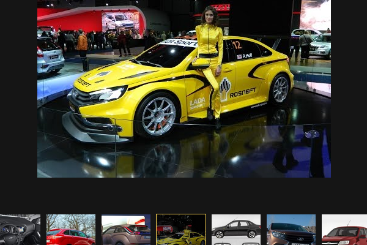The width and height of the screenshot is (367, 245).
Task: Select the brown Lada front-view thumbnail
Action: point(291,230)
